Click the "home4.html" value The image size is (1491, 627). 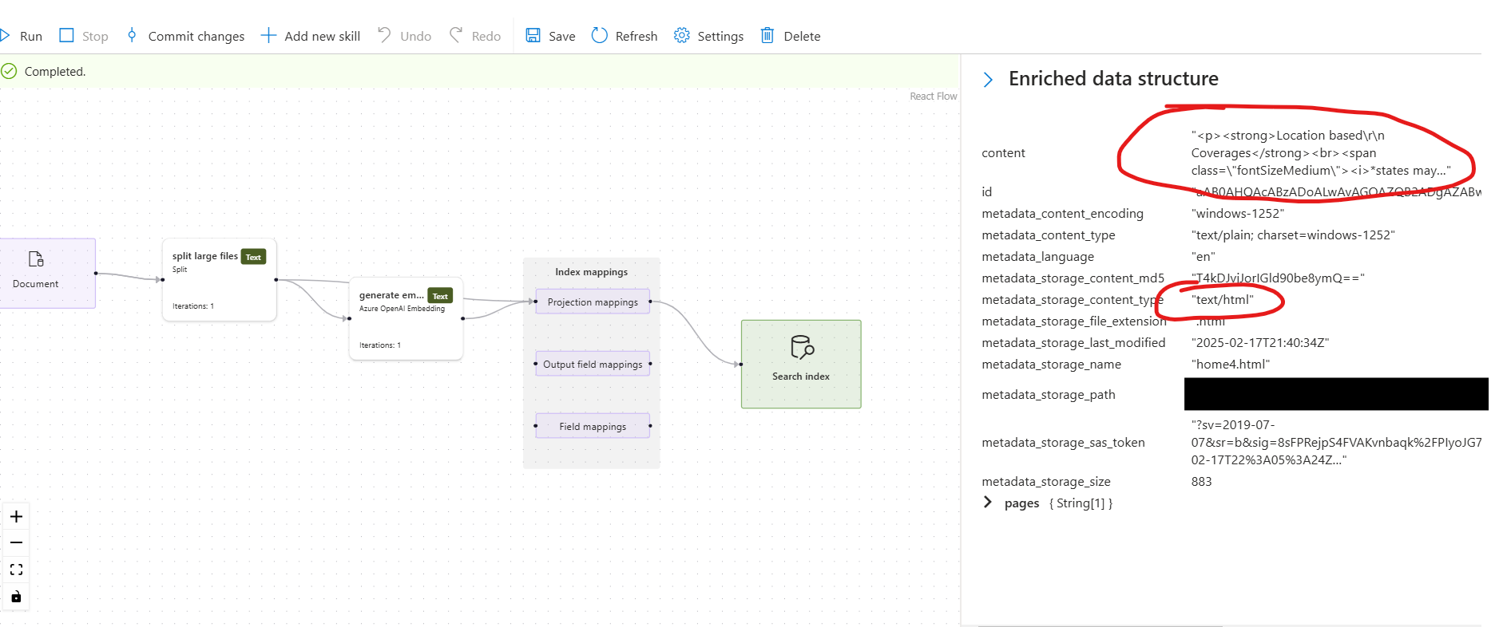click(x=1230, y=365)
